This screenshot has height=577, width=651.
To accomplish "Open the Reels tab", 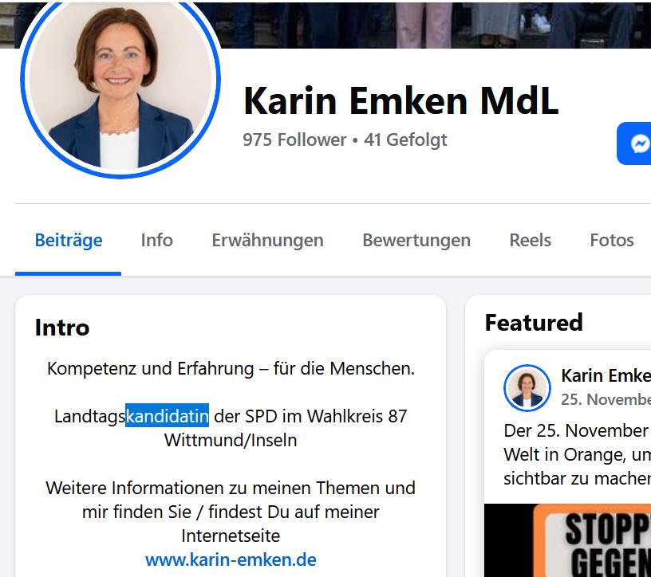I will [531, 240].
